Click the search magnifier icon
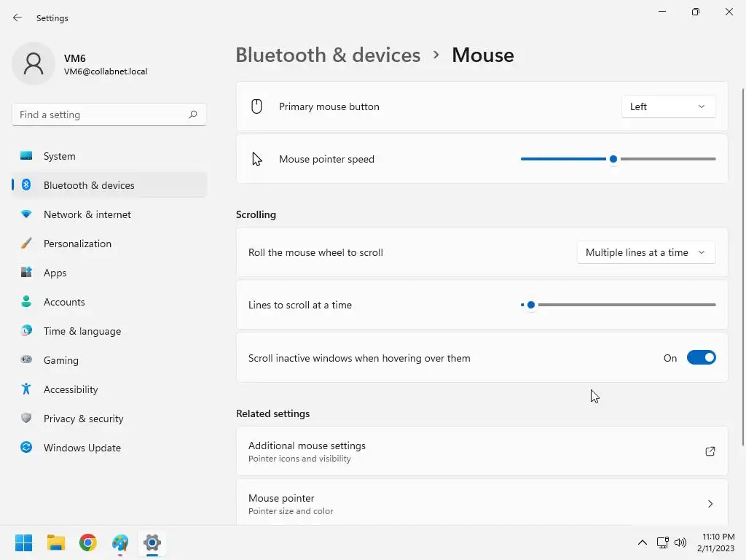The width and height of the screenshot is (746, 560). [x=193, y=114]
